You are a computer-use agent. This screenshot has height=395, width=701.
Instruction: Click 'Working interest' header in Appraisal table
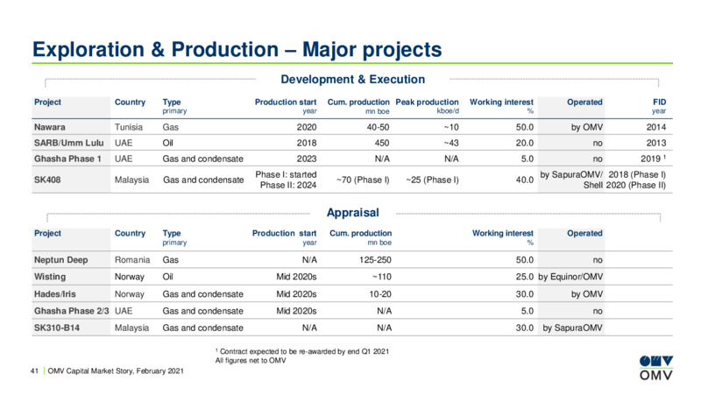pos(502,237)
